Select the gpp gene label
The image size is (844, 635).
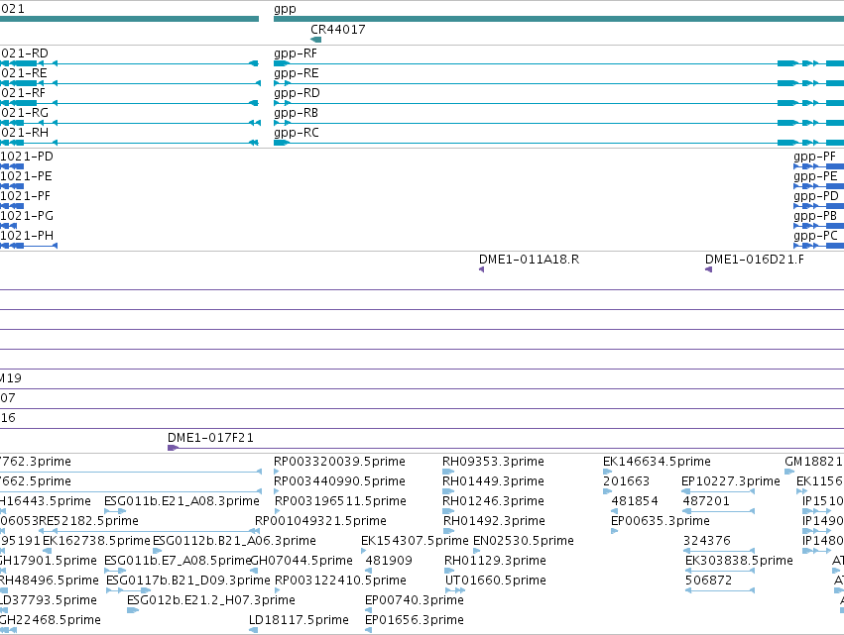click(285, 9)
